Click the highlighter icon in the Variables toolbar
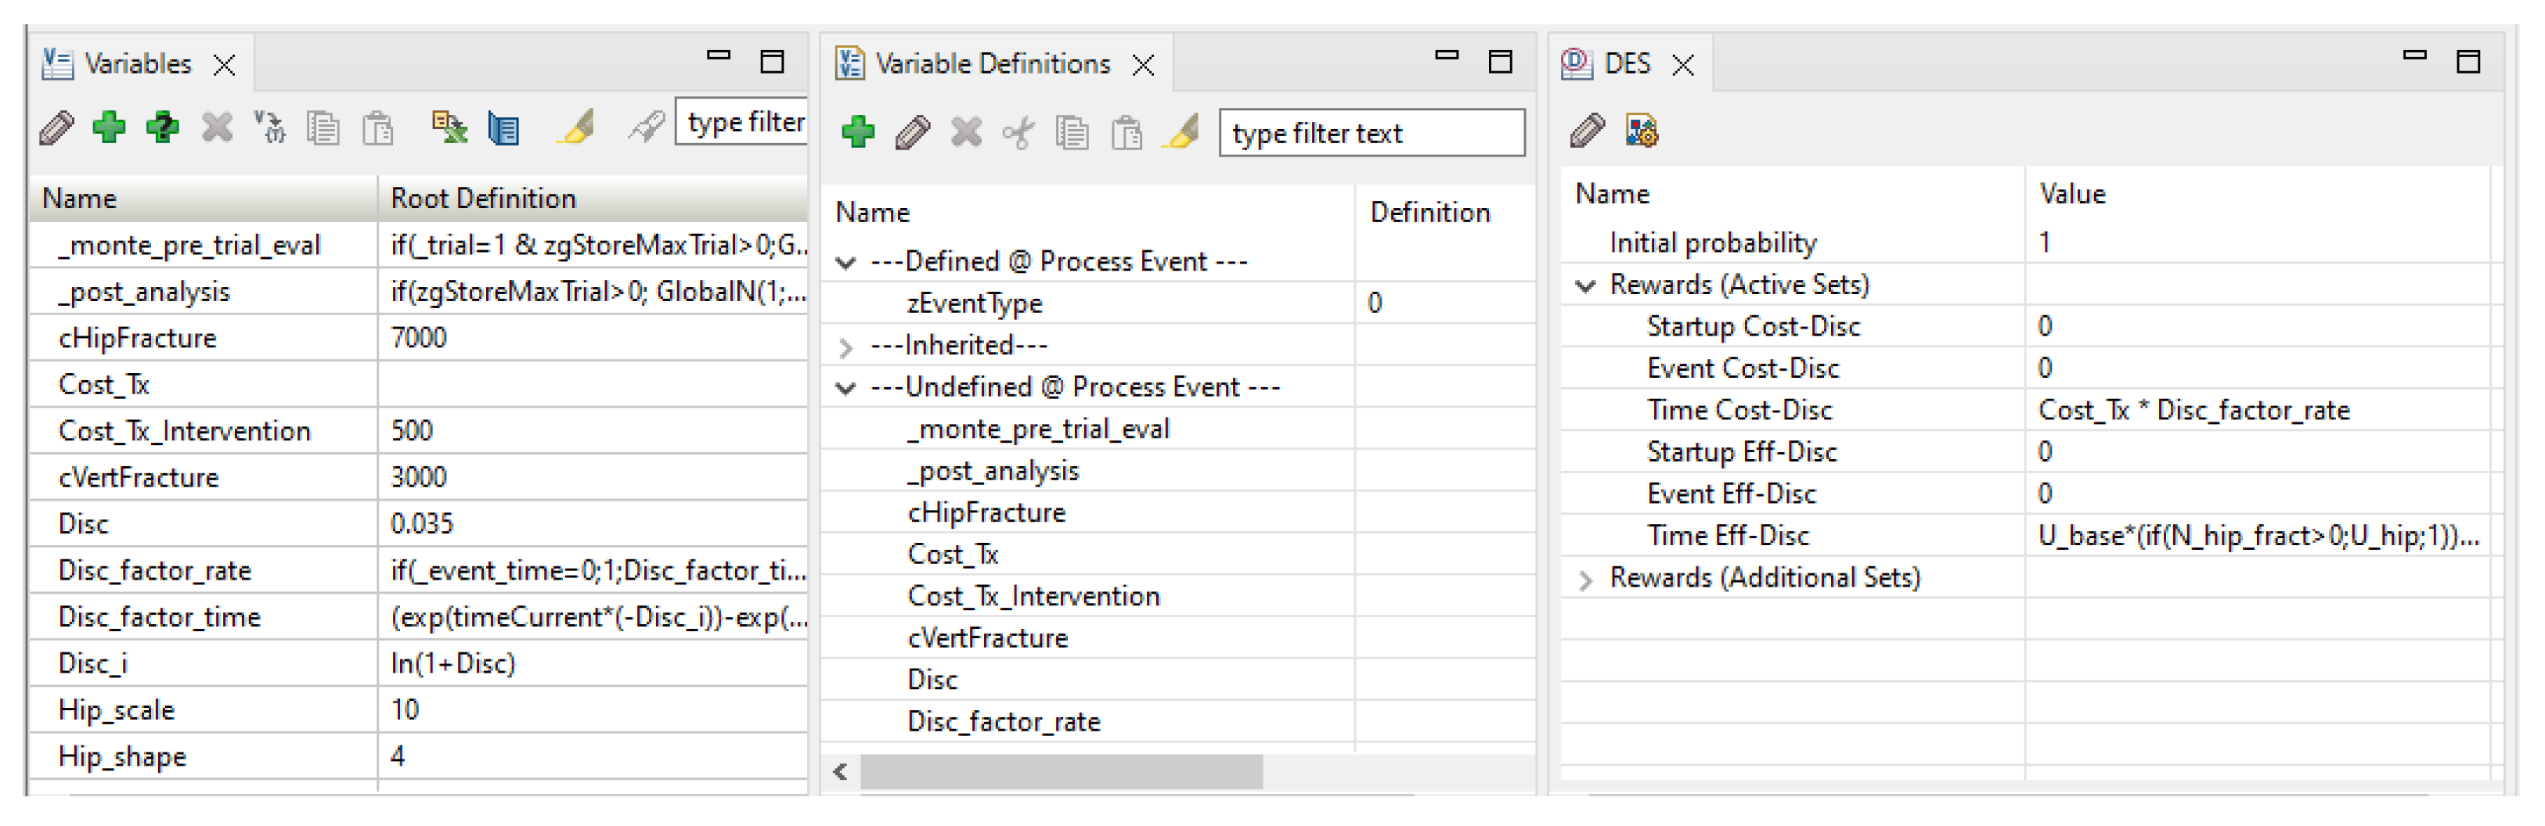 [576, 127]
